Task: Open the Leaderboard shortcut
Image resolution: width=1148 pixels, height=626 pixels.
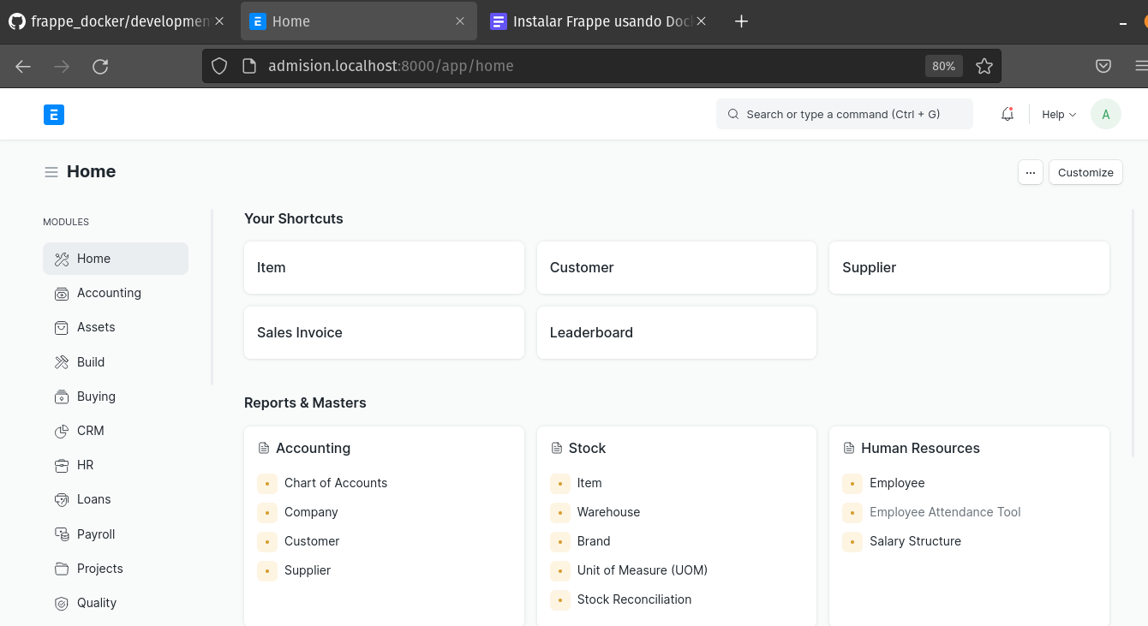Action: (x=677, y=332)
